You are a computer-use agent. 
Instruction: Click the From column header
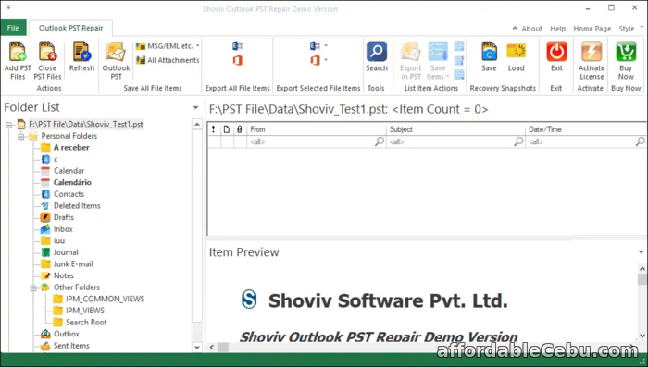click(x=317, y=129)
